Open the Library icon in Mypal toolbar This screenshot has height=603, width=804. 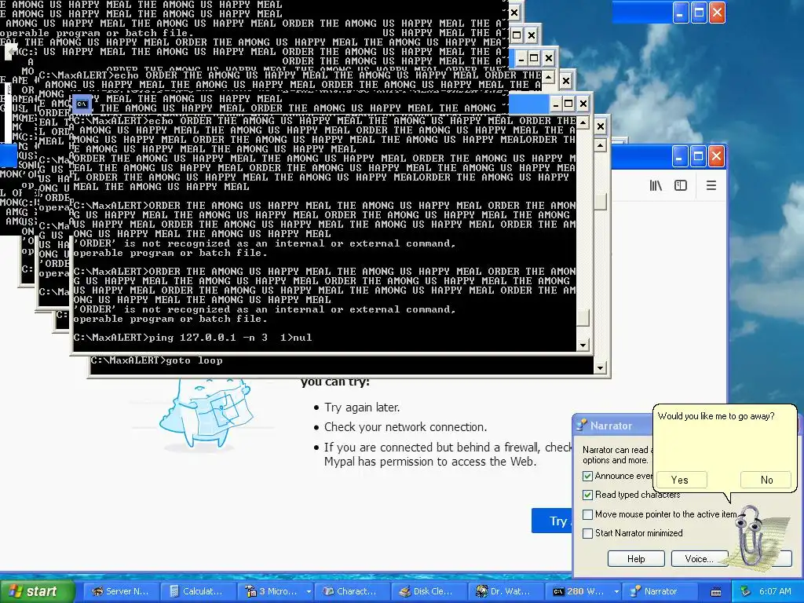tap(656, 185)
